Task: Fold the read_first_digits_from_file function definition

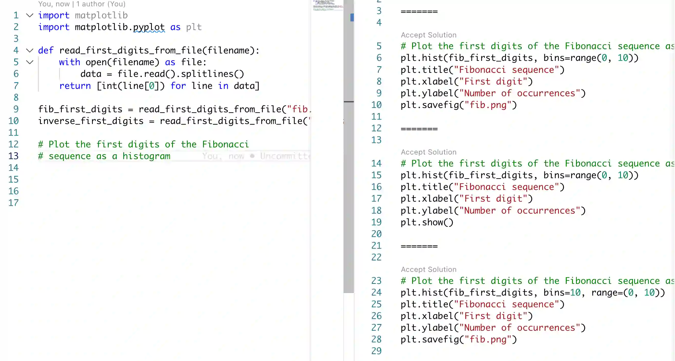Action: point(30,50)
